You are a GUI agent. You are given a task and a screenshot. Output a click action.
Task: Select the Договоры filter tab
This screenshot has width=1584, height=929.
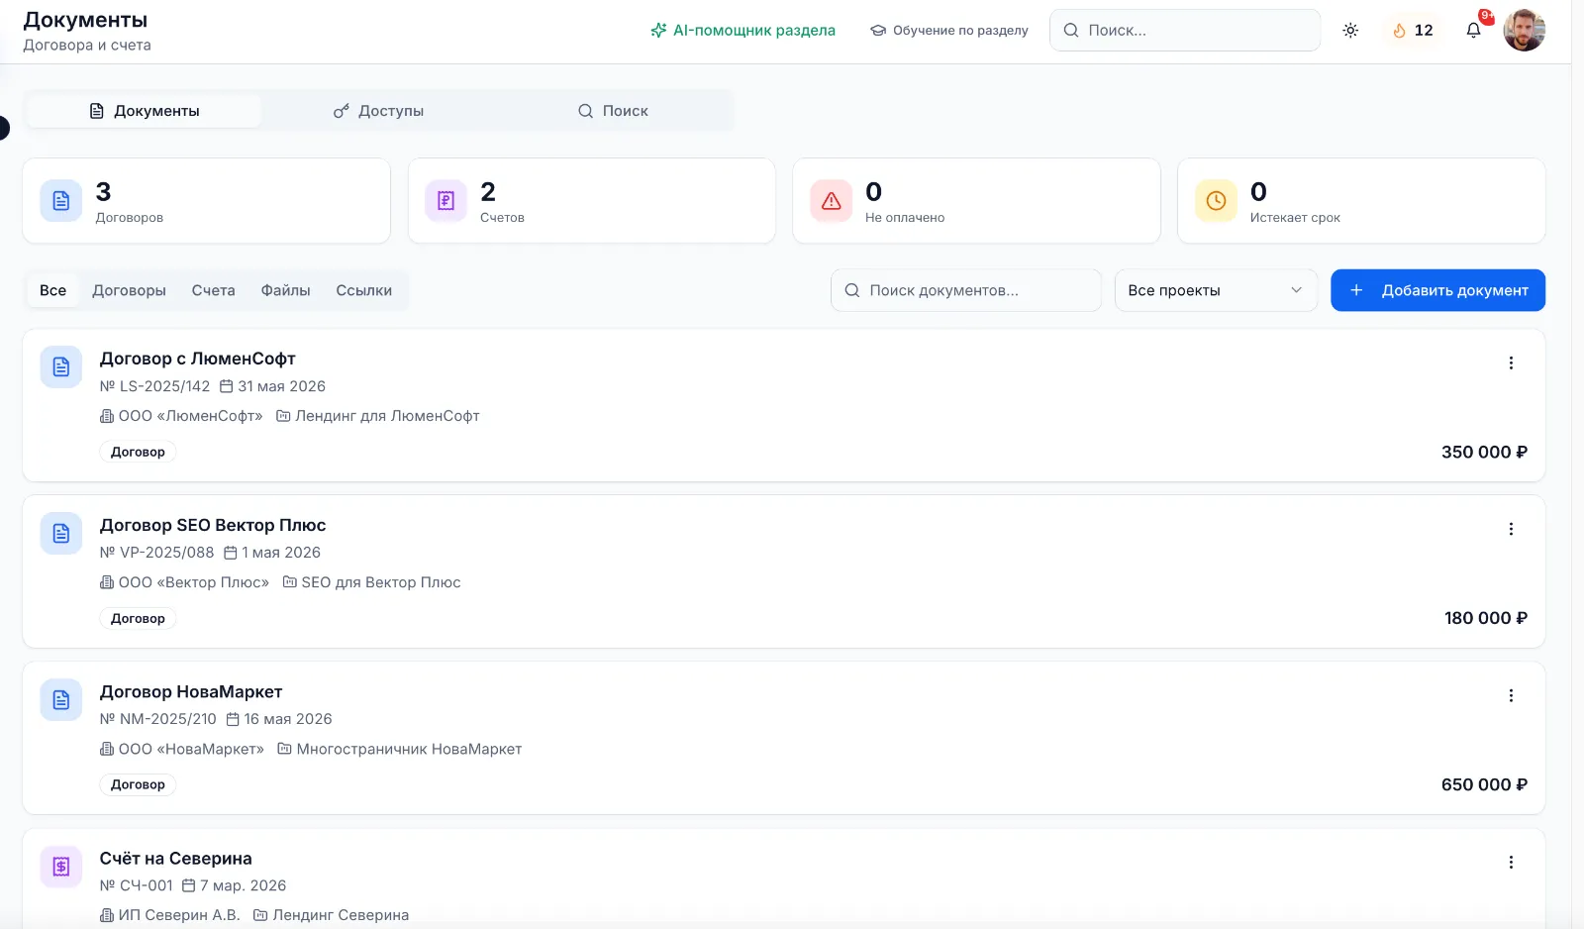130,290
